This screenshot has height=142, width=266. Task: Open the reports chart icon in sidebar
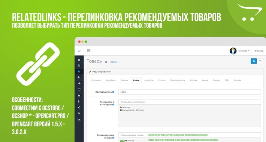pos(79,120)
